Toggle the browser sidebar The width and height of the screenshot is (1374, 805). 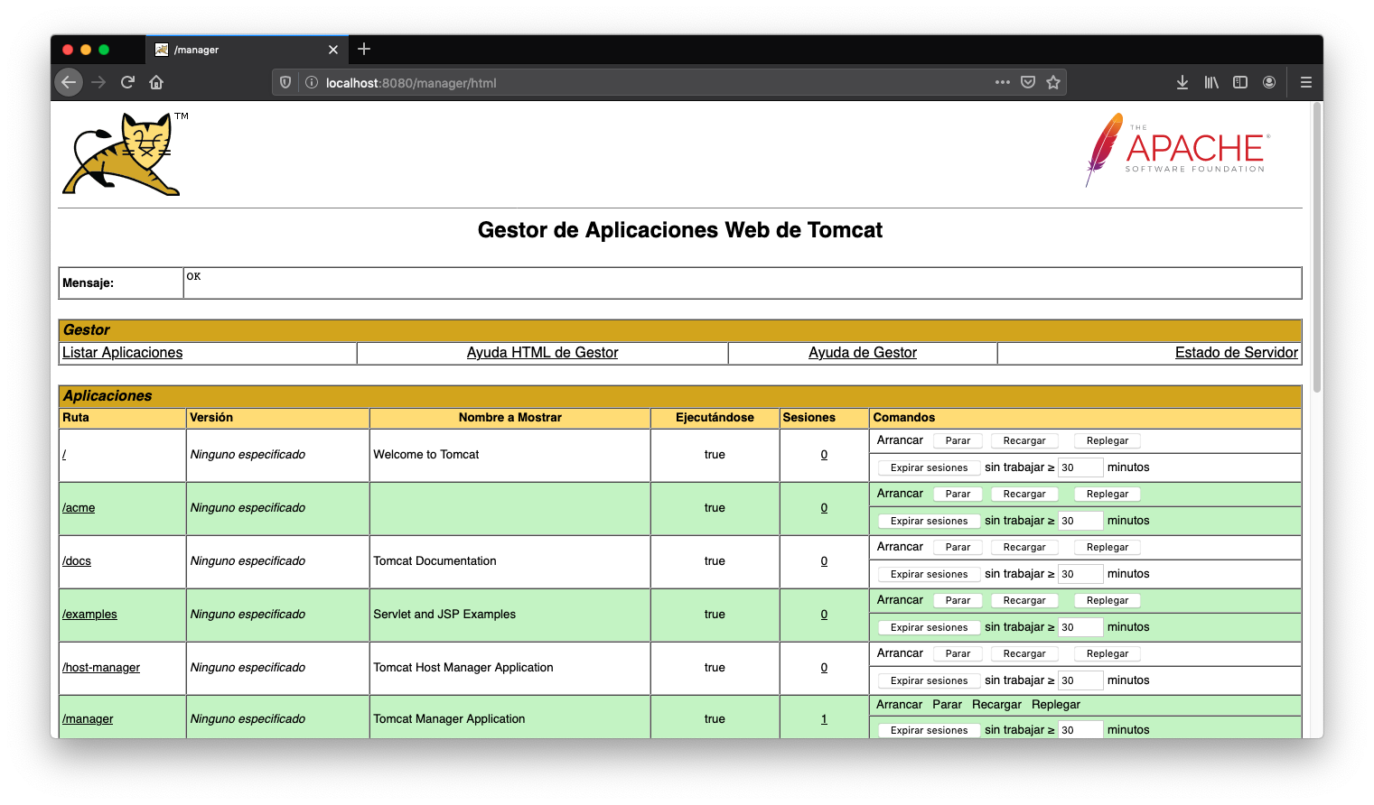click(1240, 82)
